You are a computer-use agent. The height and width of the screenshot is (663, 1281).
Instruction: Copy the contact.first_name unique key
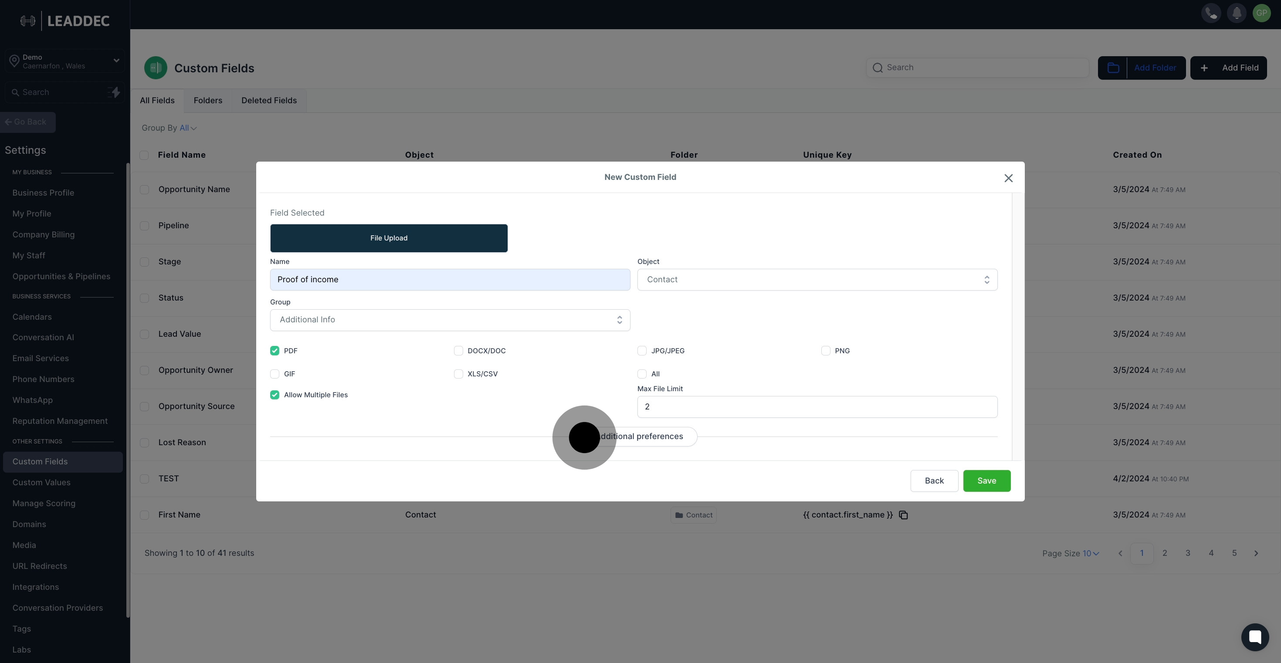point(904,515)
